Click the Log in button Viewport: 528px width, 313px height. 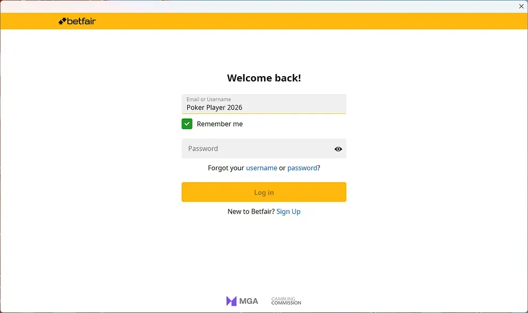click(263, 192)
